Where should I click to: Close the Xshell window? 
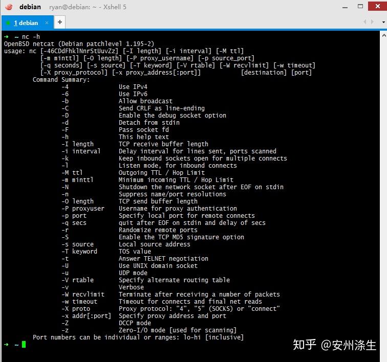tap(377, 6)
